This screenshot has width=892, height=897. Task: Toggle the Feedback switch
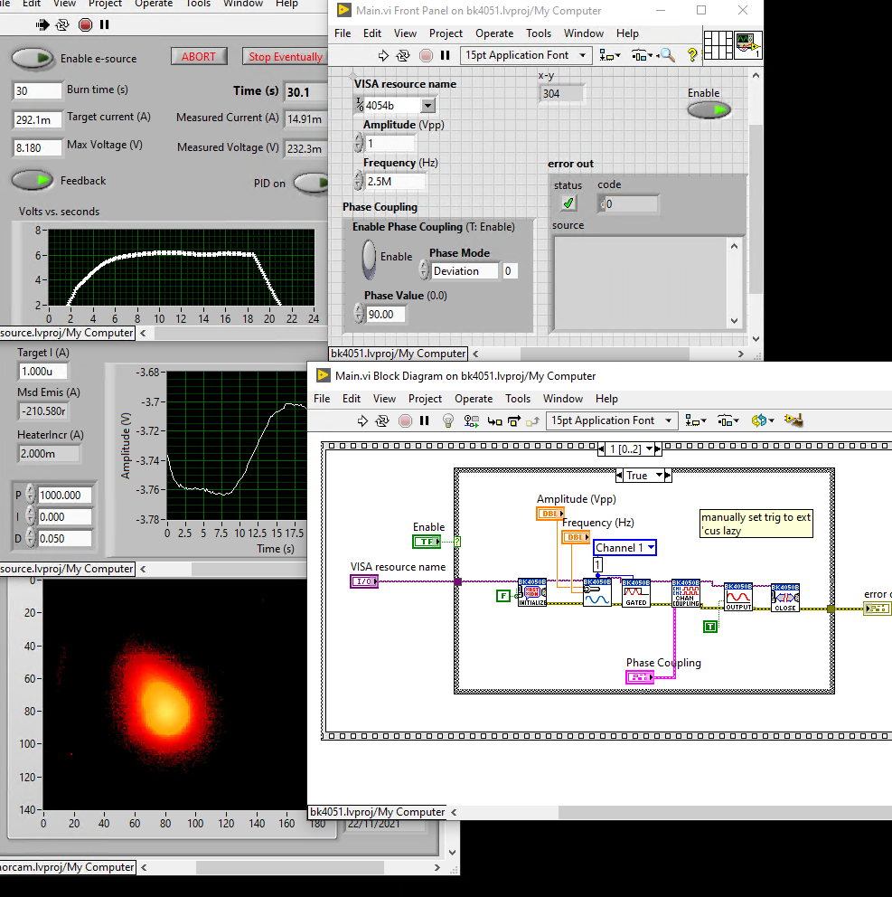pos(33,181)
